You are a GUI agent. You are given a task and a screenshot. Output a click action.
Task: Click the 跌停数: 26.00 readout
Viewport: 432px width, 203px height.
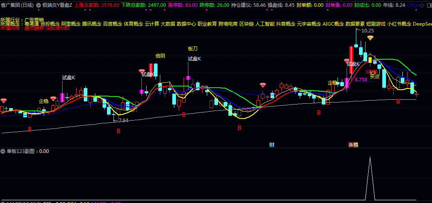(x=214, y=5)
